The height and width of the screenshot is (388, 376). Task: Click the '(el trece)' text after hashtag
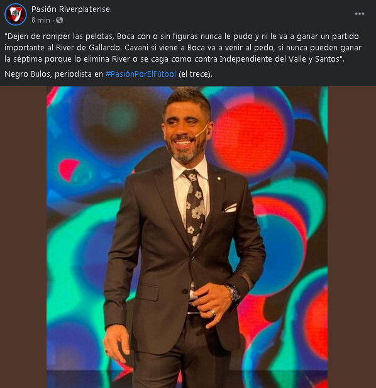[196, 74]
